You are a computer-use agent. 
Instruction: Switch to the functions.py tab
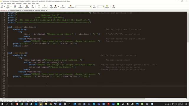(x=4, y=11)
